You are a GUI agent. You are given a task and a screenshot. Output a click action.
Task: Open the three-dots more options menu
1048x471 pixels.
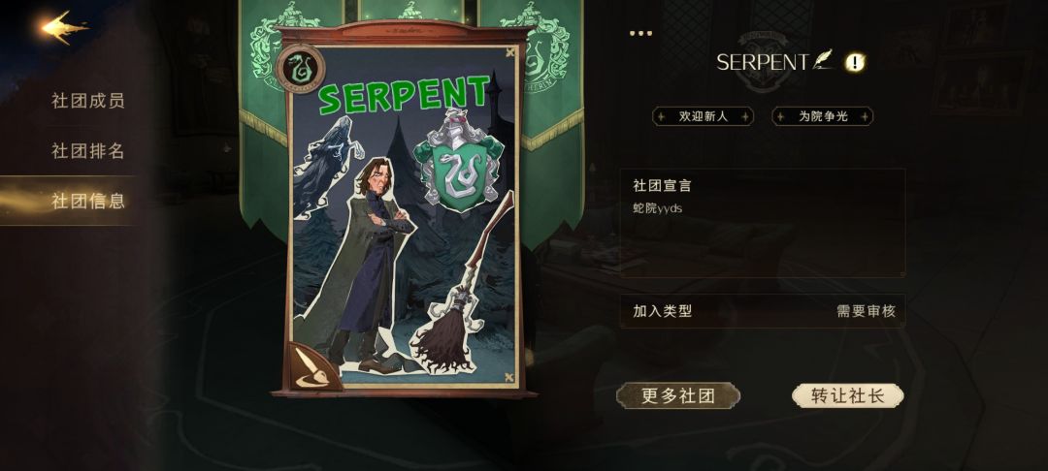[x=641, y=33]
